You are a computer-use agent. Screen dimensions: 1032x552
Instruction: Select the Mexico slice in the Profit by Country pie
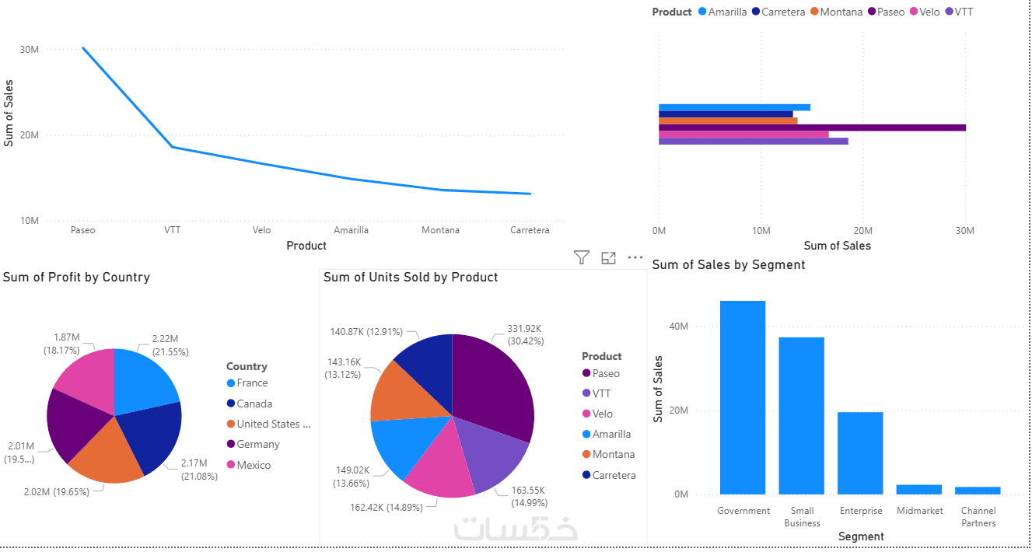click(86, 376)
